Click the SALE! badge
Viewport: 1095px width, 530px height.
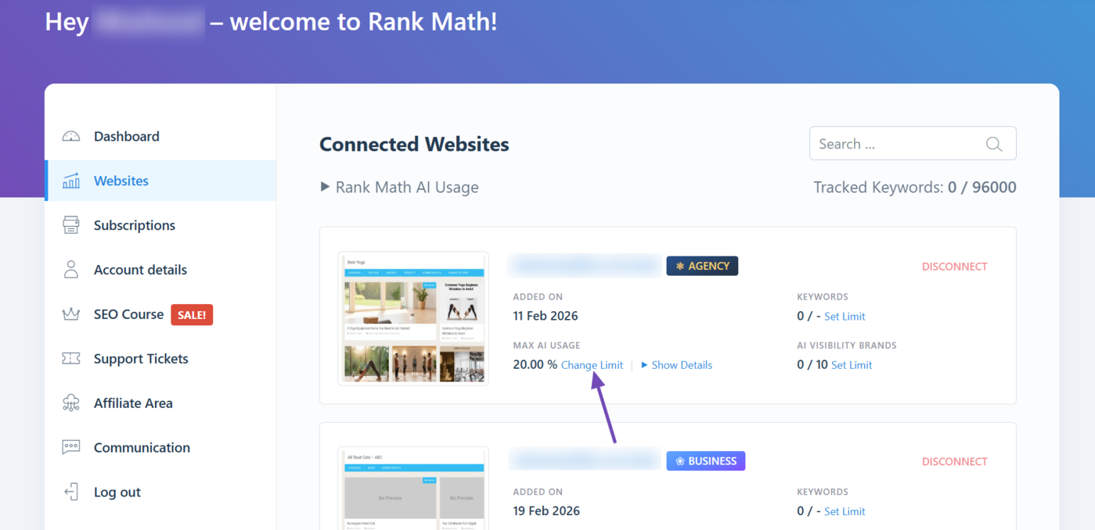click(192, 314)
